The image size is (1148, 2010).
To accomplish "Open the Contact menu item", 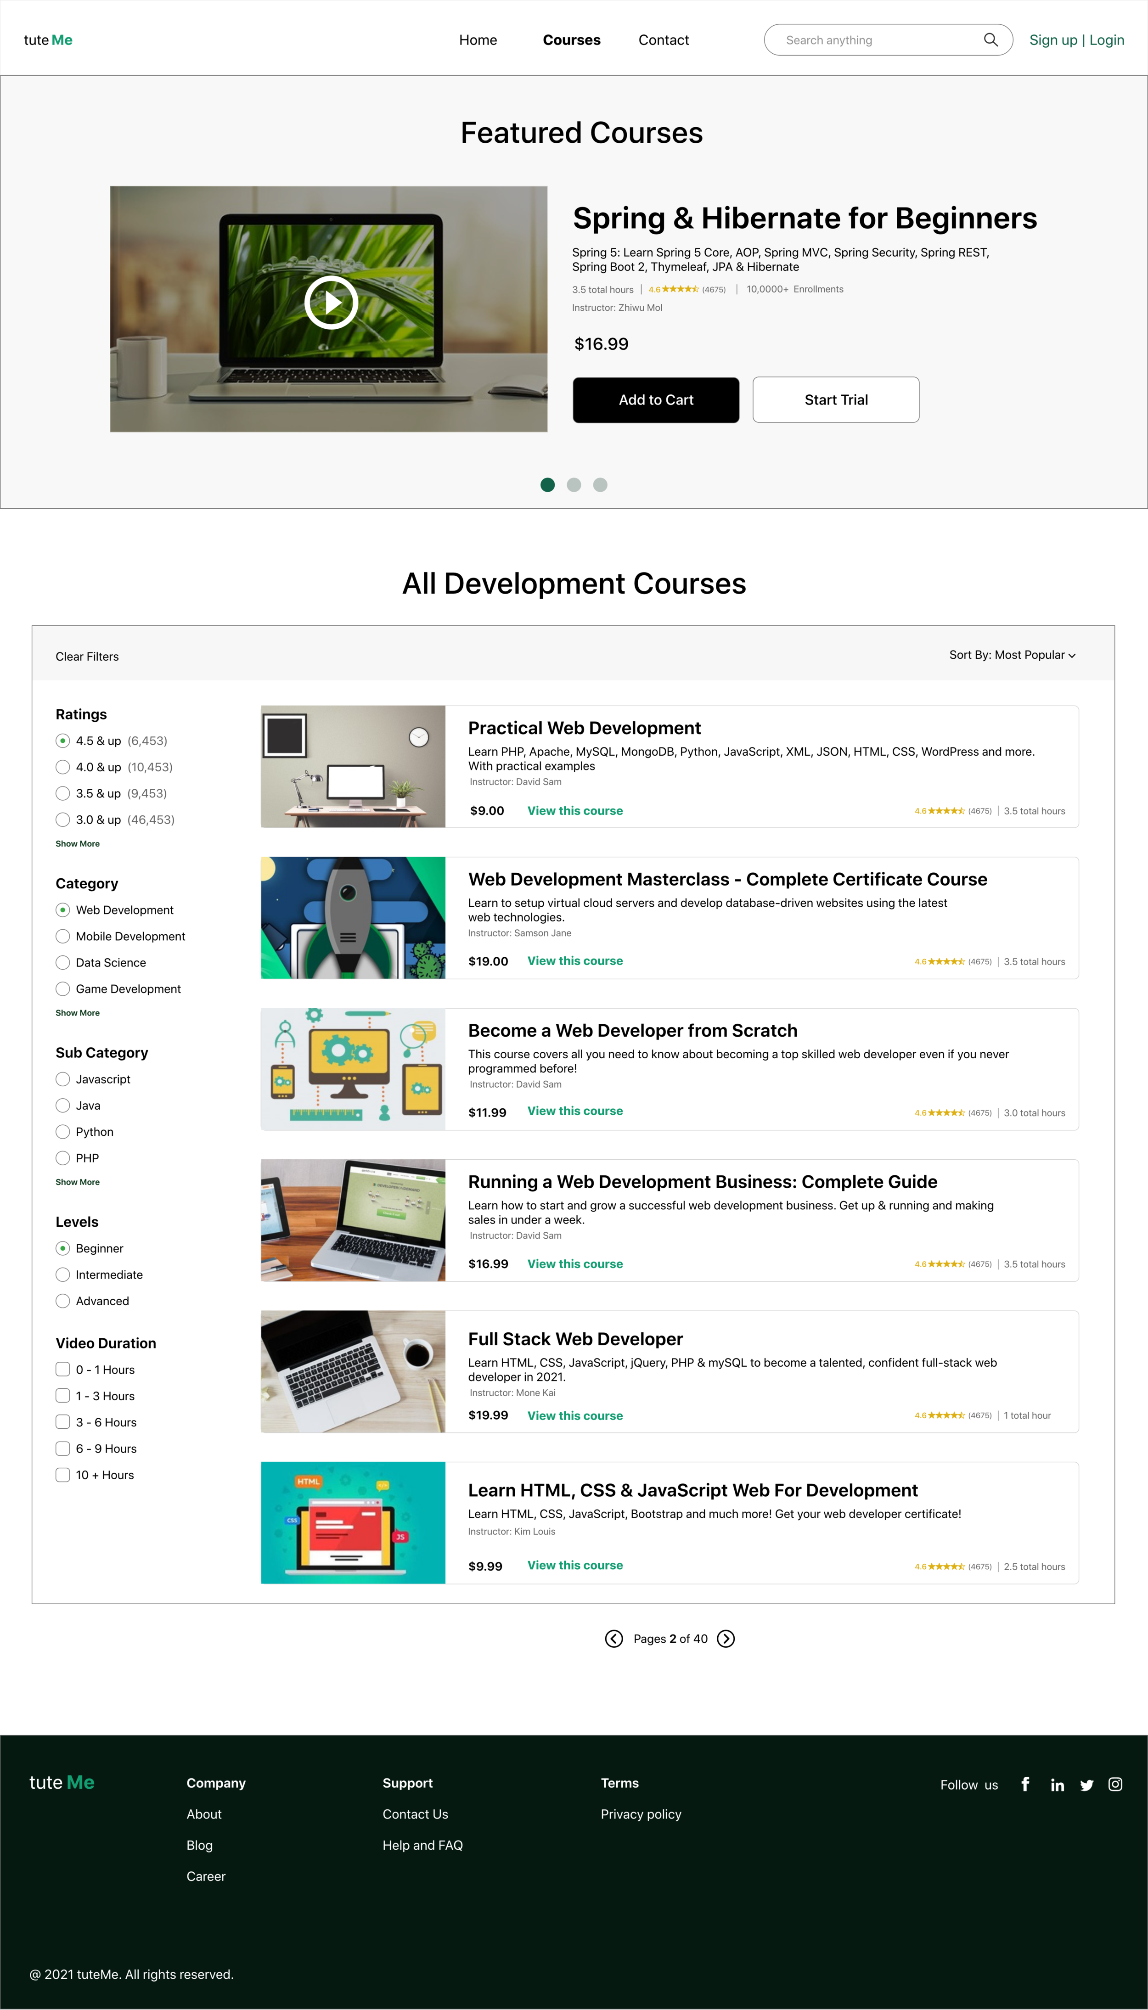I will (x=663, y=40).
